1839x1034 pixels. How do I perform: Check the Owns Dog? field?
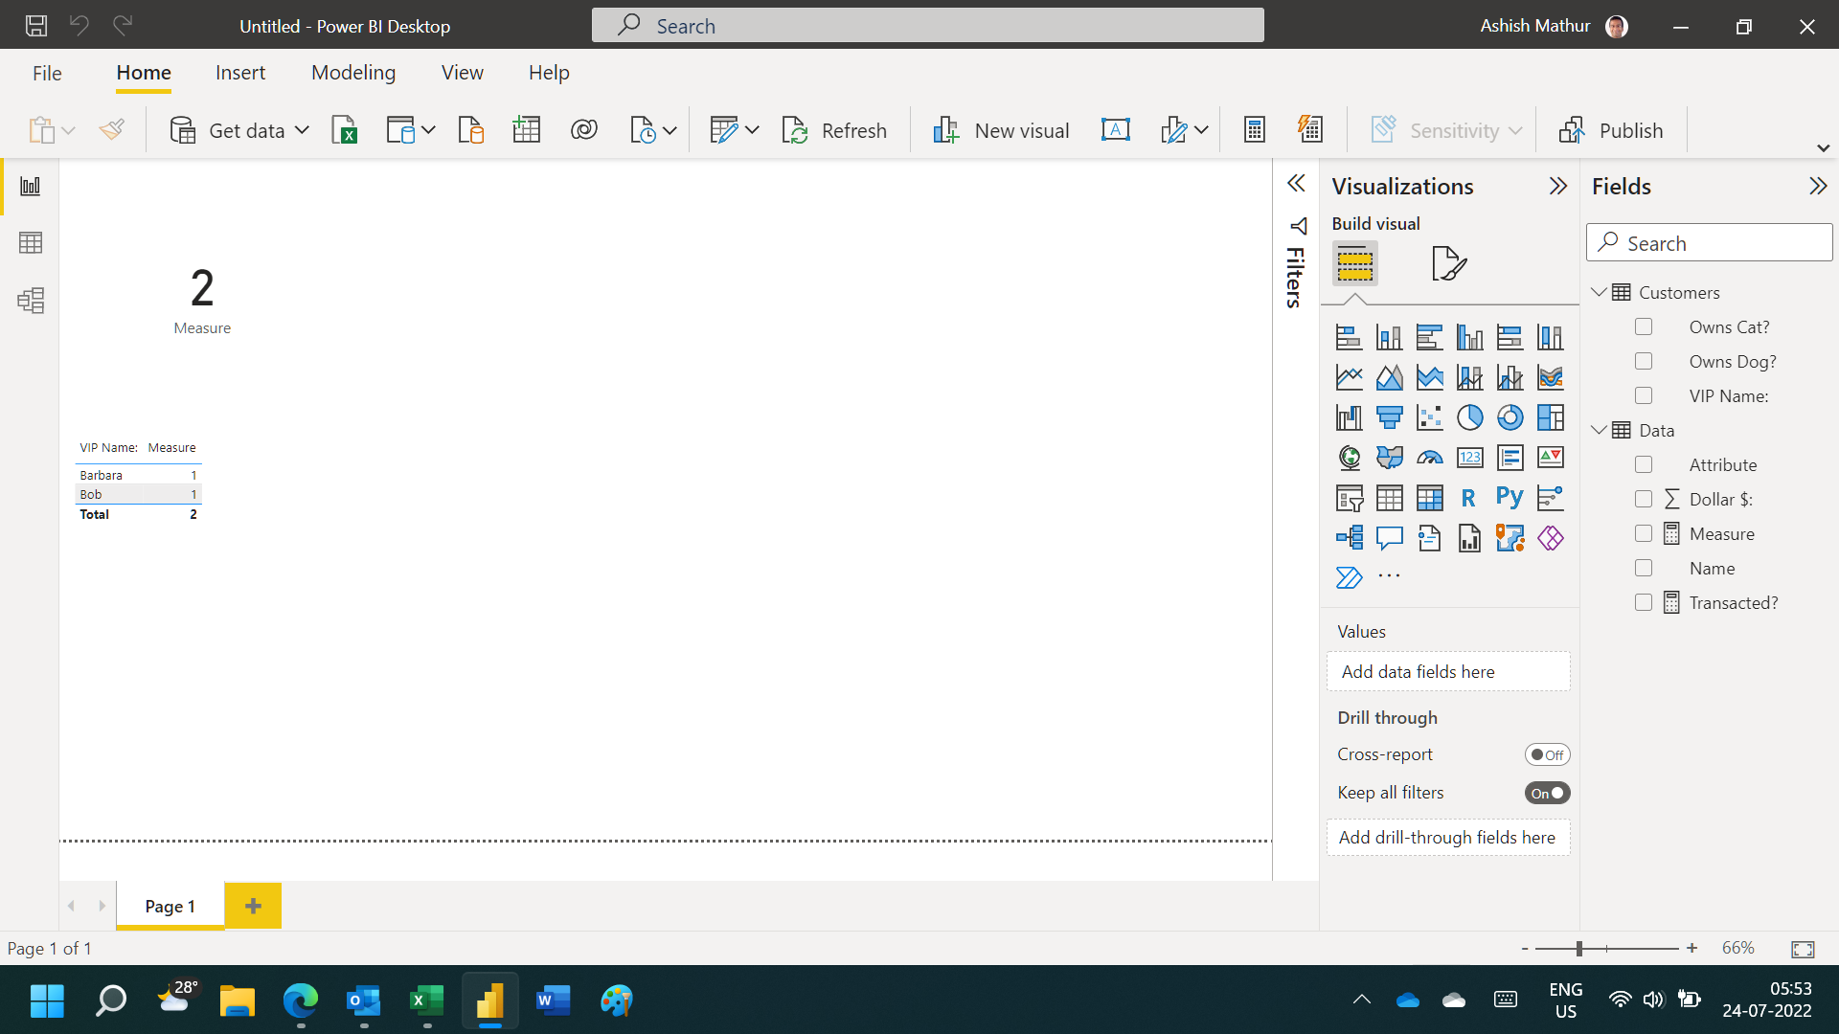[x=1644, y=361]
